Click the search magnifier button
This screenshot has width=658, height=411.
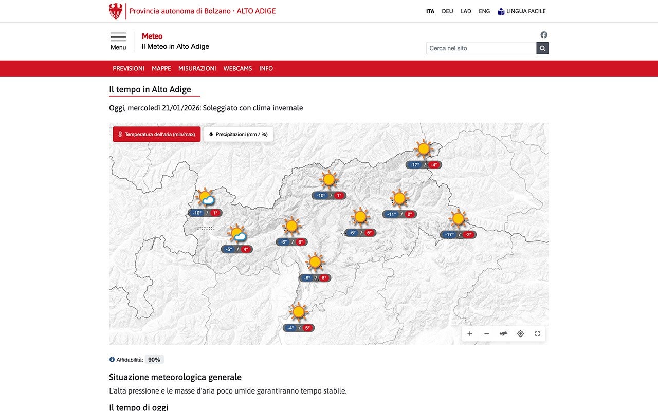pos(542,48)
